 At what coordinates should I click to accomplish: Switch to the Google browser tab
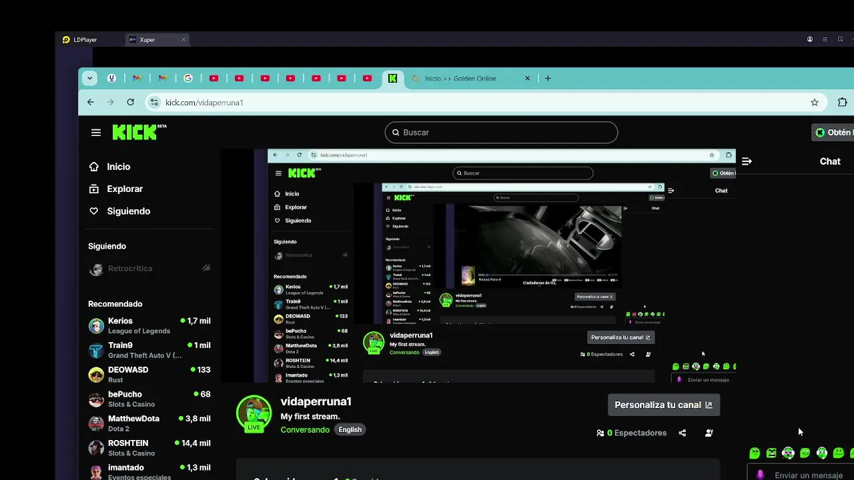188,78
